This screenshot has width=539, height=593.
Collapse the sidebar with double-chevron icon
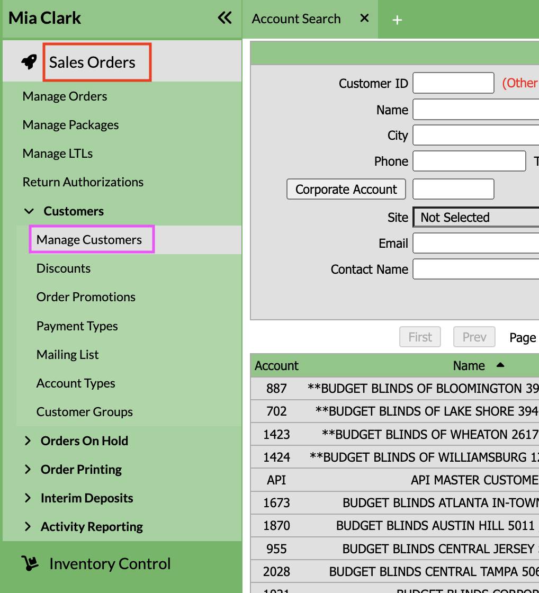225,18
